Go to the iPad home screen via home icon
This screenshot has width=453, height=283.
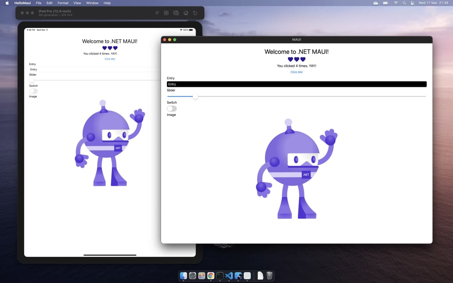click(186, 13)
